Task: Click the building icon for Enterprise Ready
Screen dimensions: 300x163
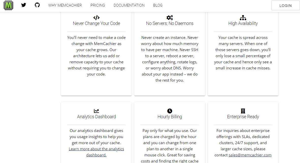Action: pyautogui.click(x=243, y=111)
